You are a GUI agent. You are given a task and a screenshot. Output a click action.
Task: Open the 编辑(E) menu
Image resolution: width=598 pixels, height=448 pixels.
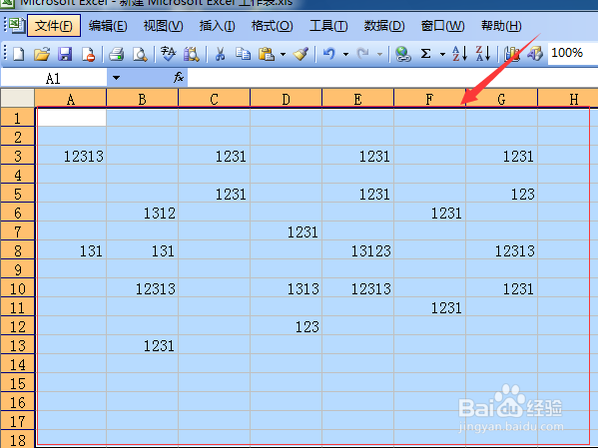108,26
